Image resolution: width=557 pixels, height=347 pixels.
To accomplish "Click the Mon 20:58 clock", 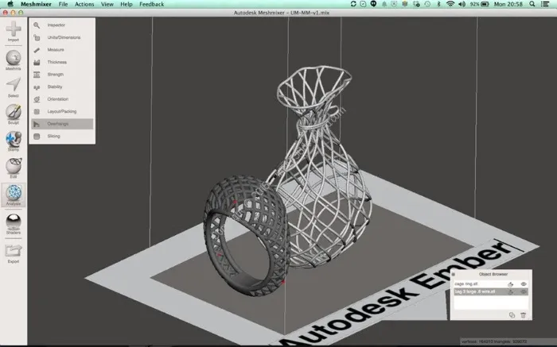I will pos(508,4).
